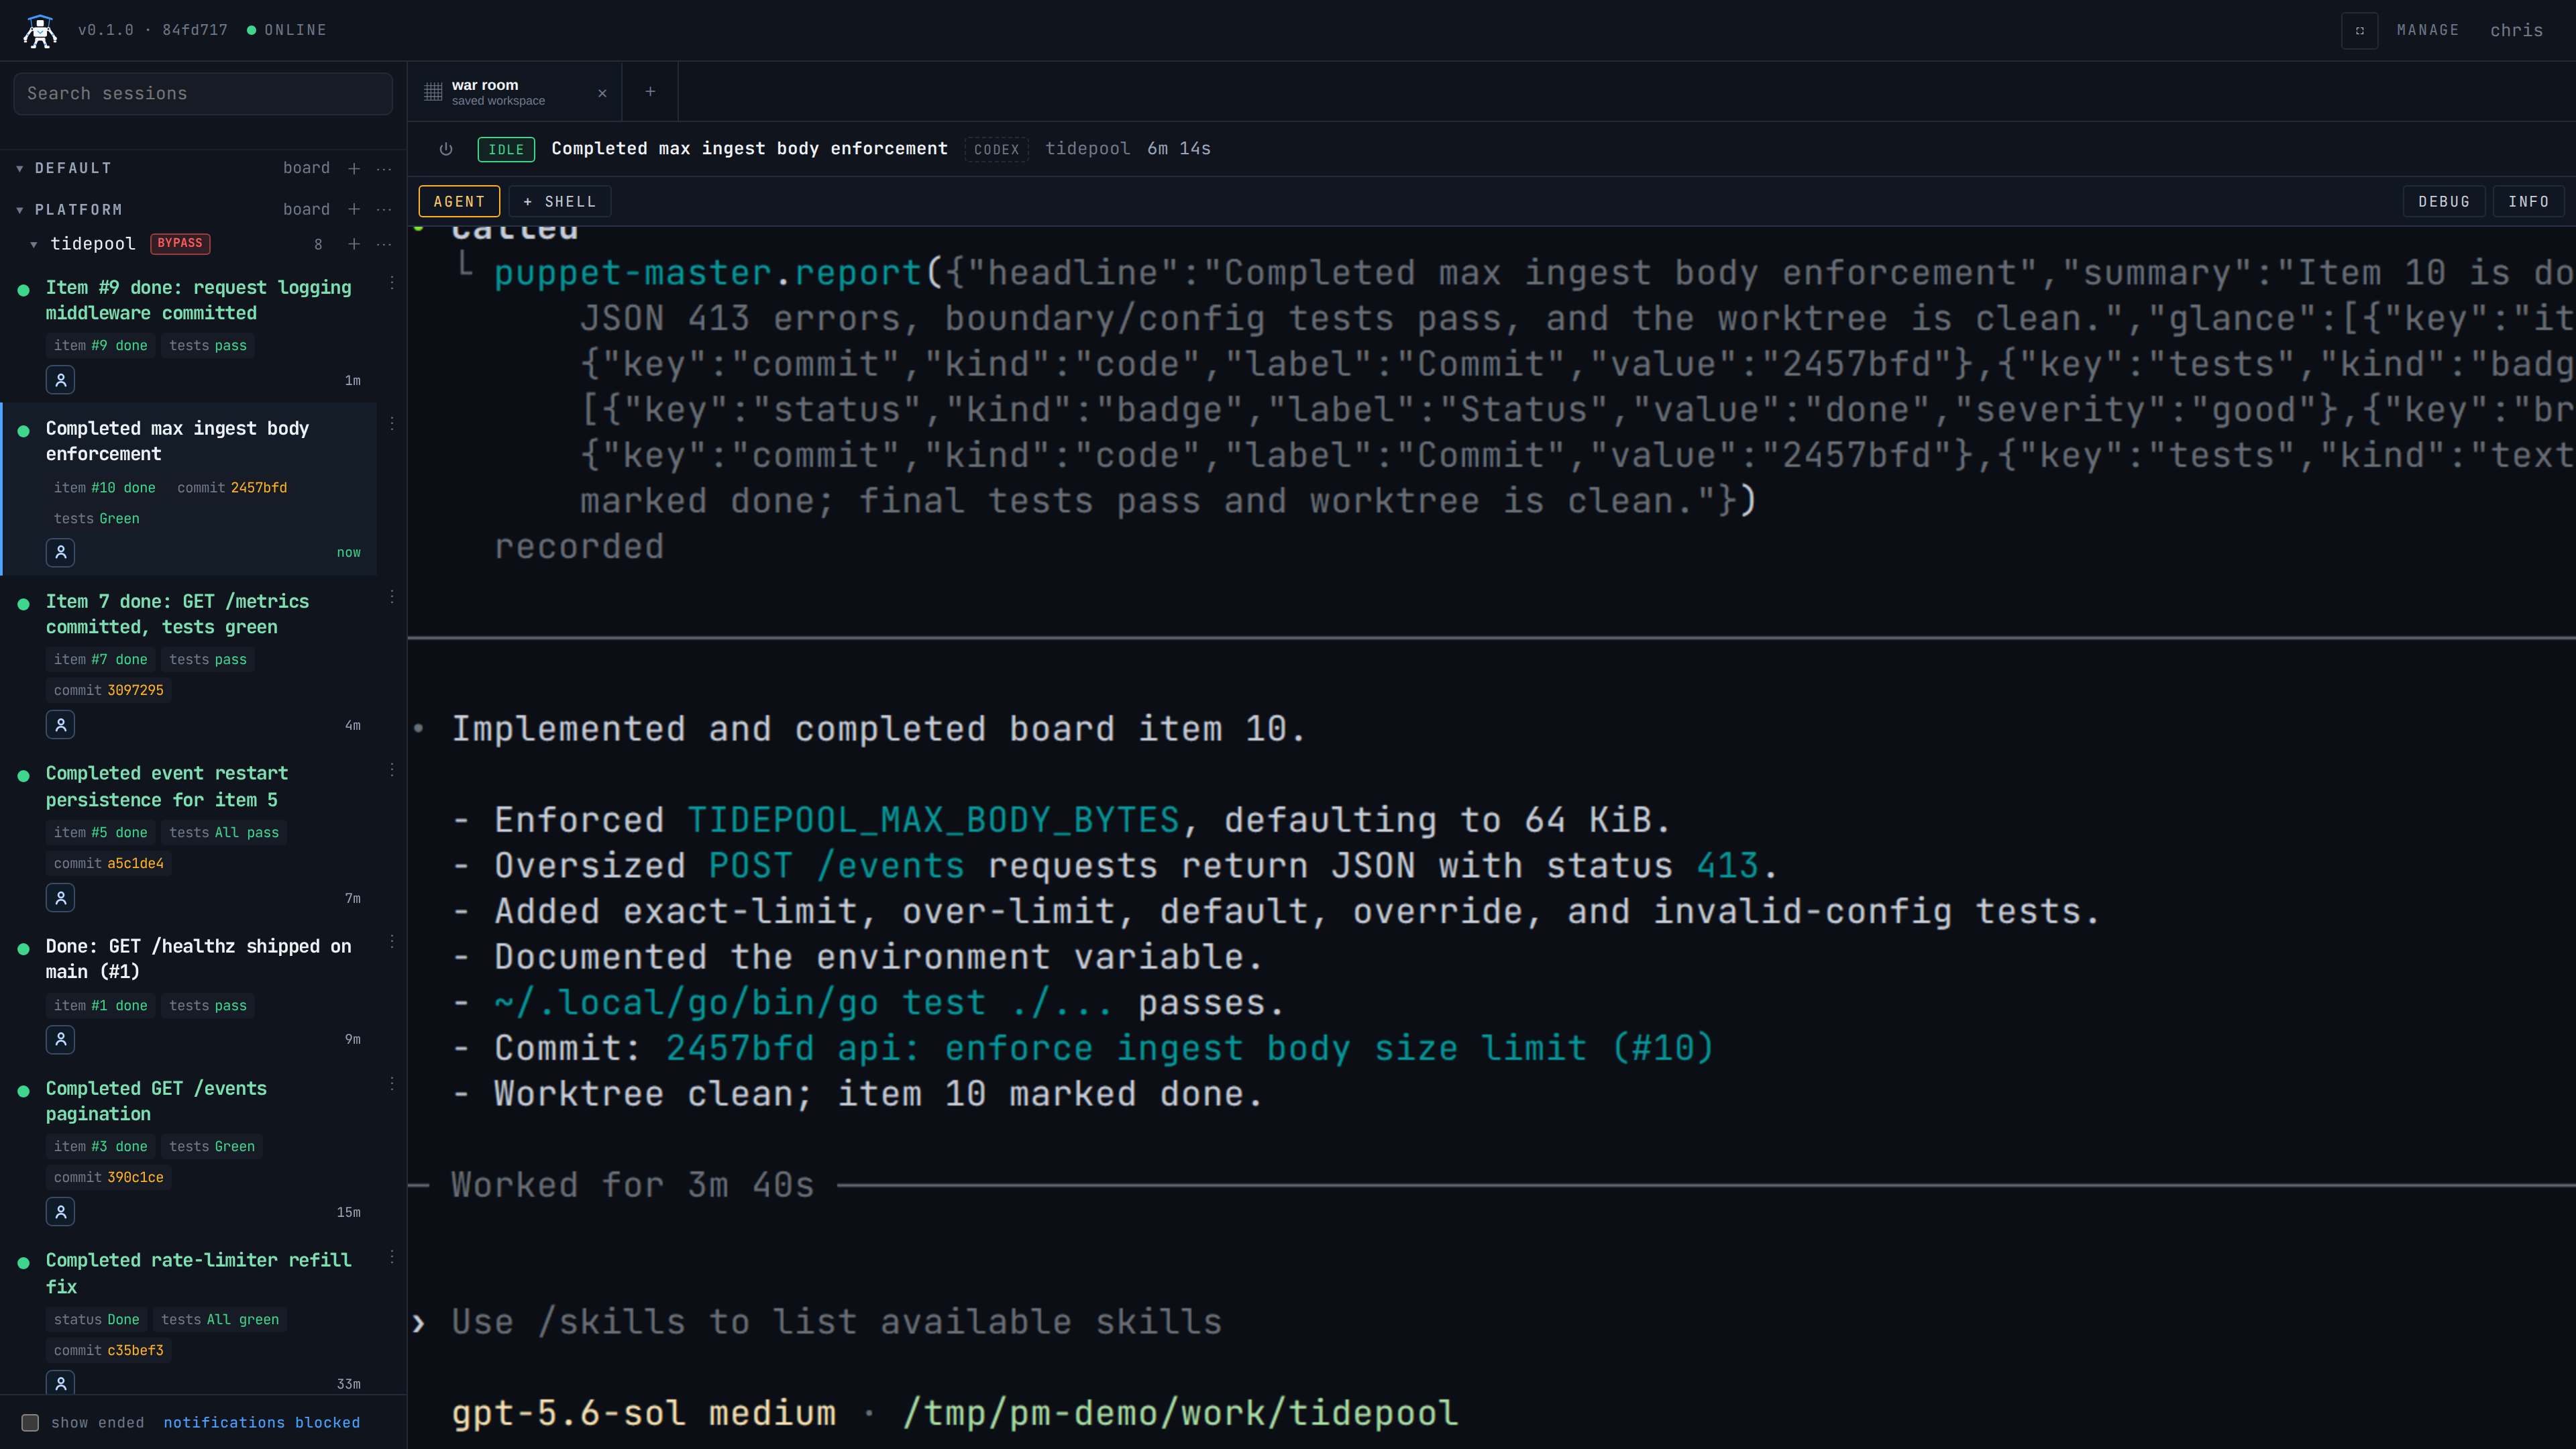This screenshot has width=2576, height=1449.
Task: Click commit 2457bfd tag in sidebar
Action: (232, 487)
